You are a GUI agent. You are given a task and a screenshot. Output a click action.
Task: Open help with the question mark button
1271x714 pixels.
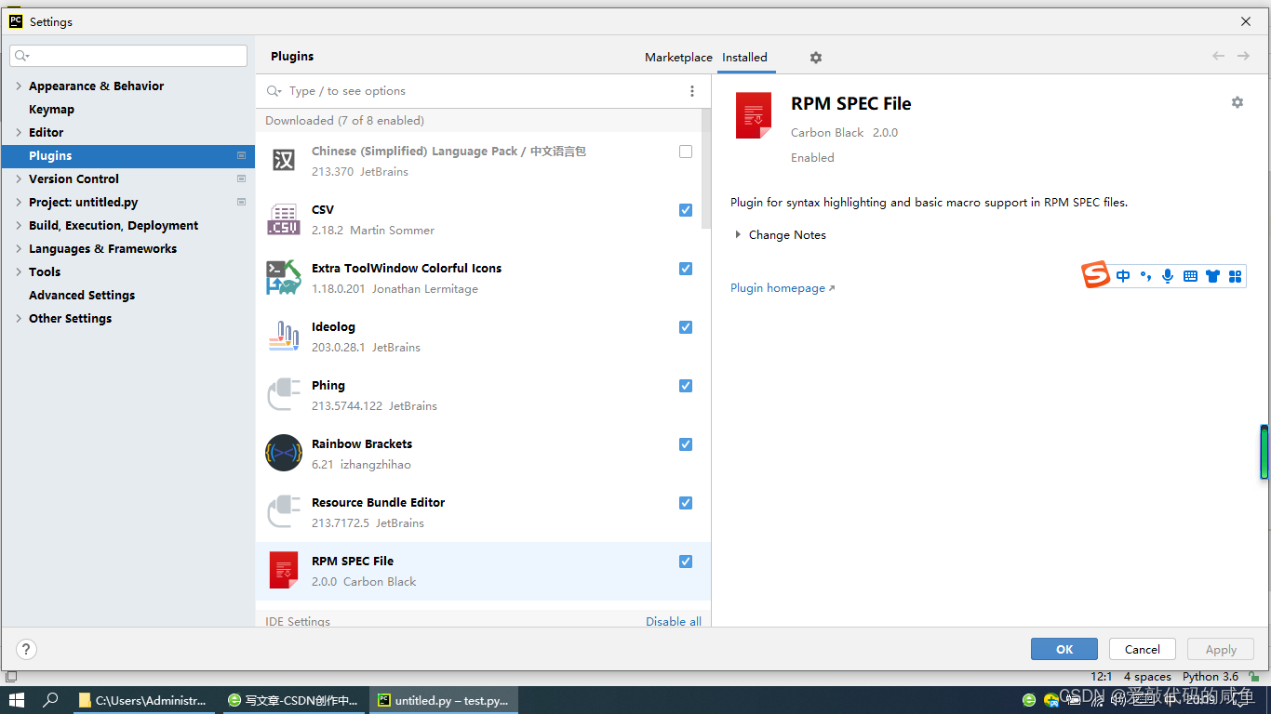pos(26,649)
